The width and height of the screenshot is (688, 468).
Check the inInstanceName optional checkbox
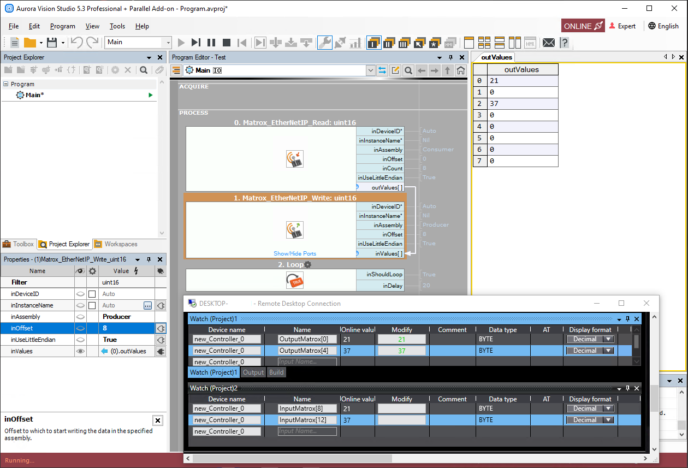pos(92,305)
